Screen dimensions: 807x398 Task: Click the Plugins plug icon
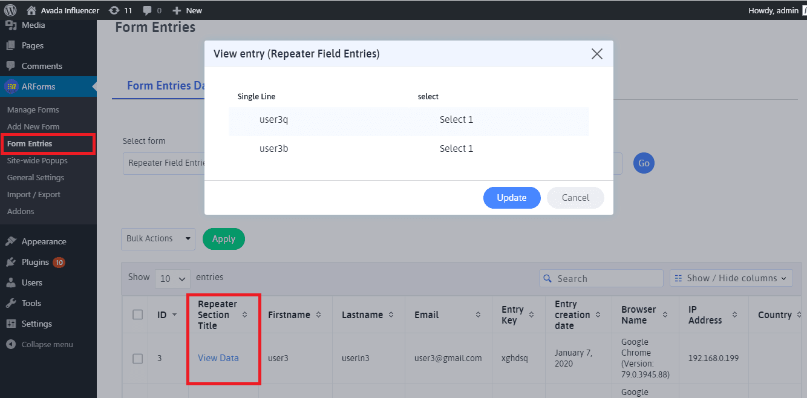[10, 262]
